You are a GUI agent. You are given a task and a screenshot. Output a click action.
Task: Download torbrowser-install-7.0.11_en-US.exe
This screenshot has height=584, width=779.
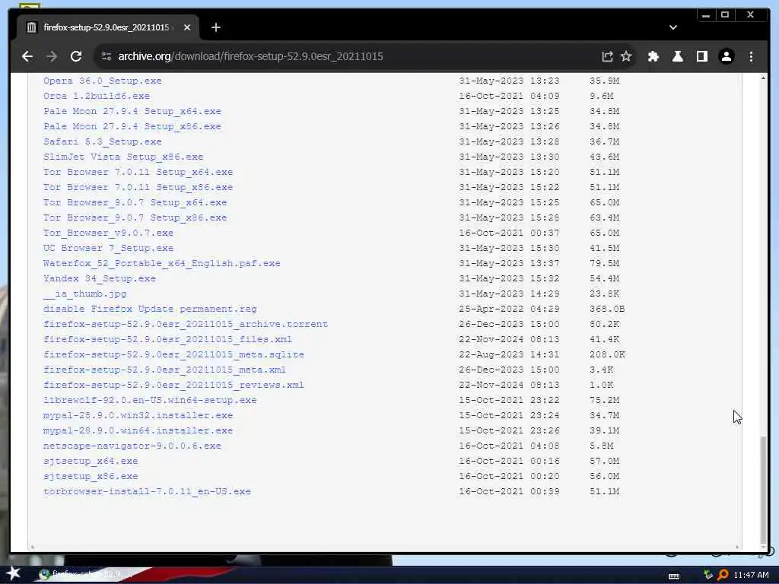(x=147, y=492)
